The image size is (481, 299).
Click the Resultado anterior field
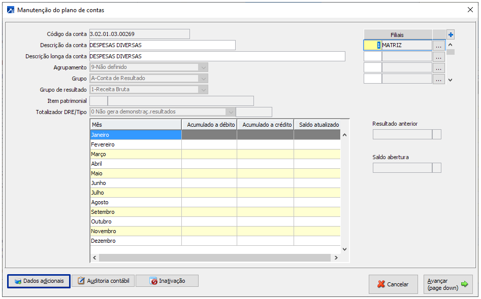(402, 134)
